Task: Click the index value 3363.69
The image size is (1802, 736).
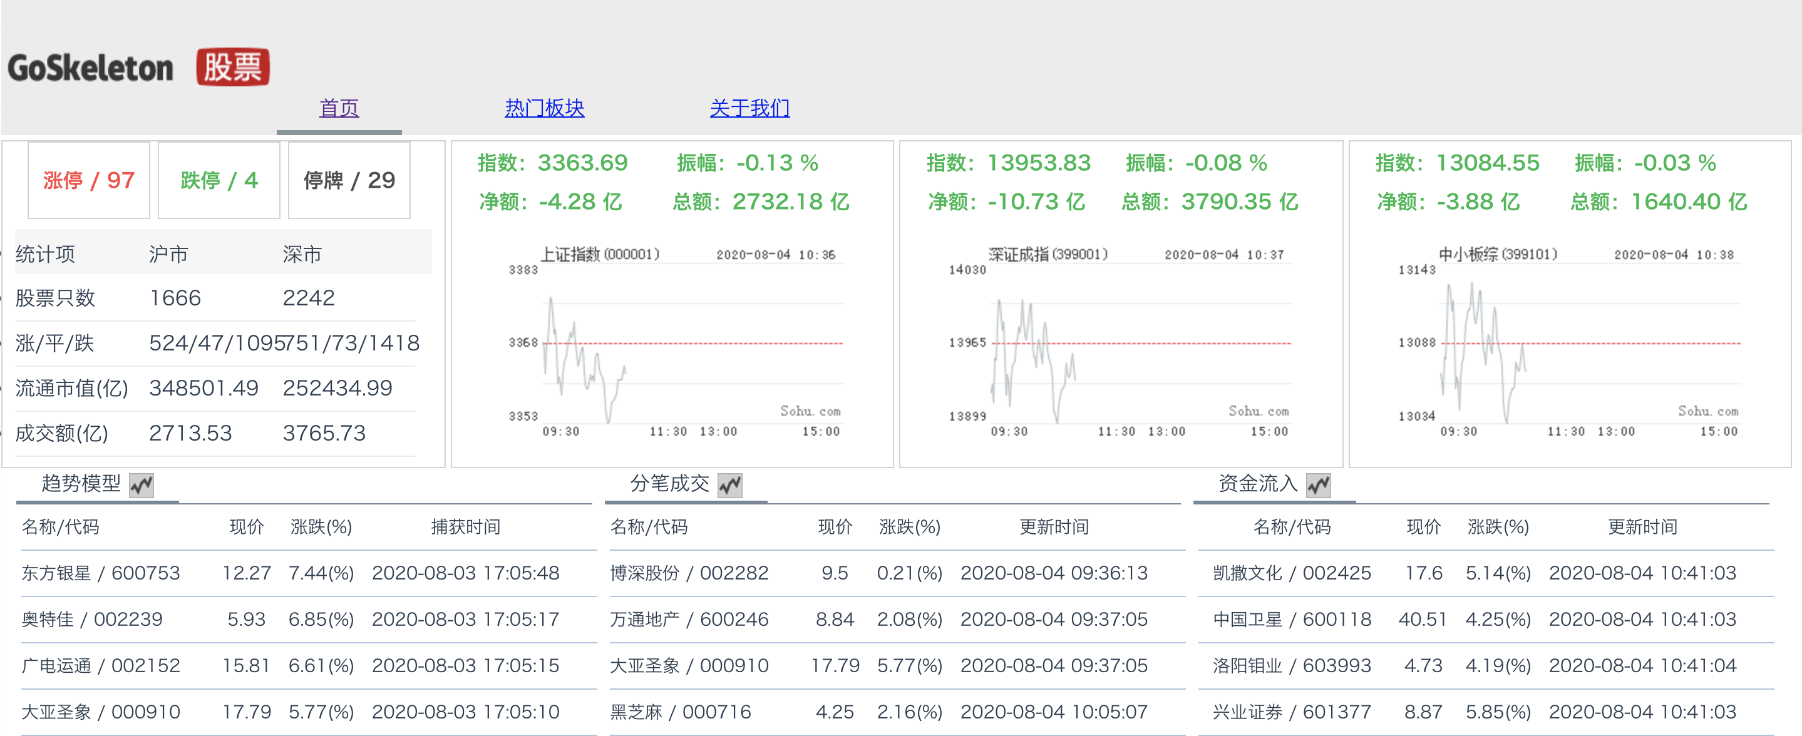Action: coord(583,163)
